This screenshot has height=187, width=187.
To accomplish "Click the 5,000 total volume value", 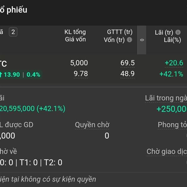I will click(79, 63).
